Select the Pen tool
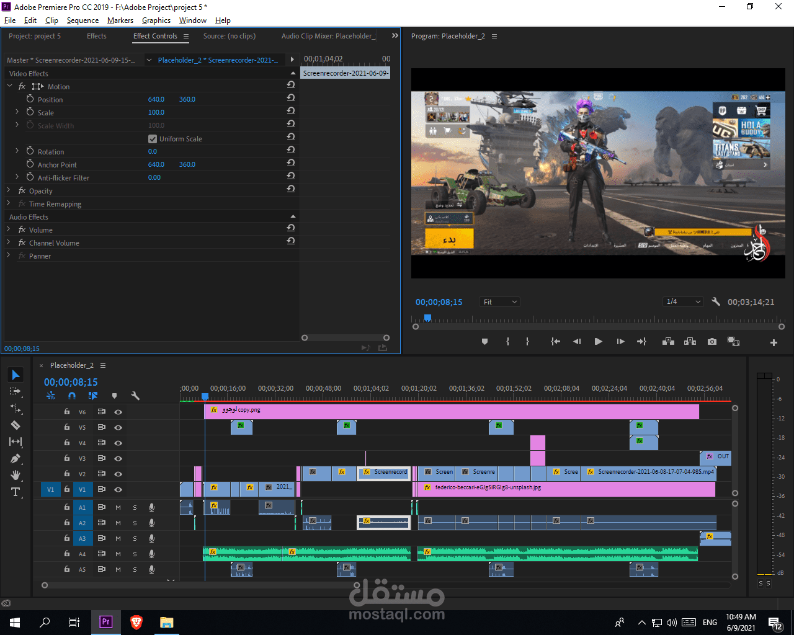794x635 pixels. (x=16, y=458)
